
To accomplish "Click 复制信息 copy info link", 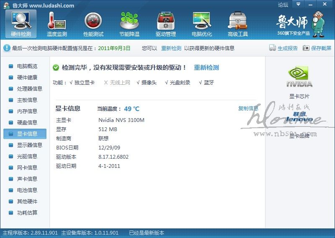I will coord(248,108).
